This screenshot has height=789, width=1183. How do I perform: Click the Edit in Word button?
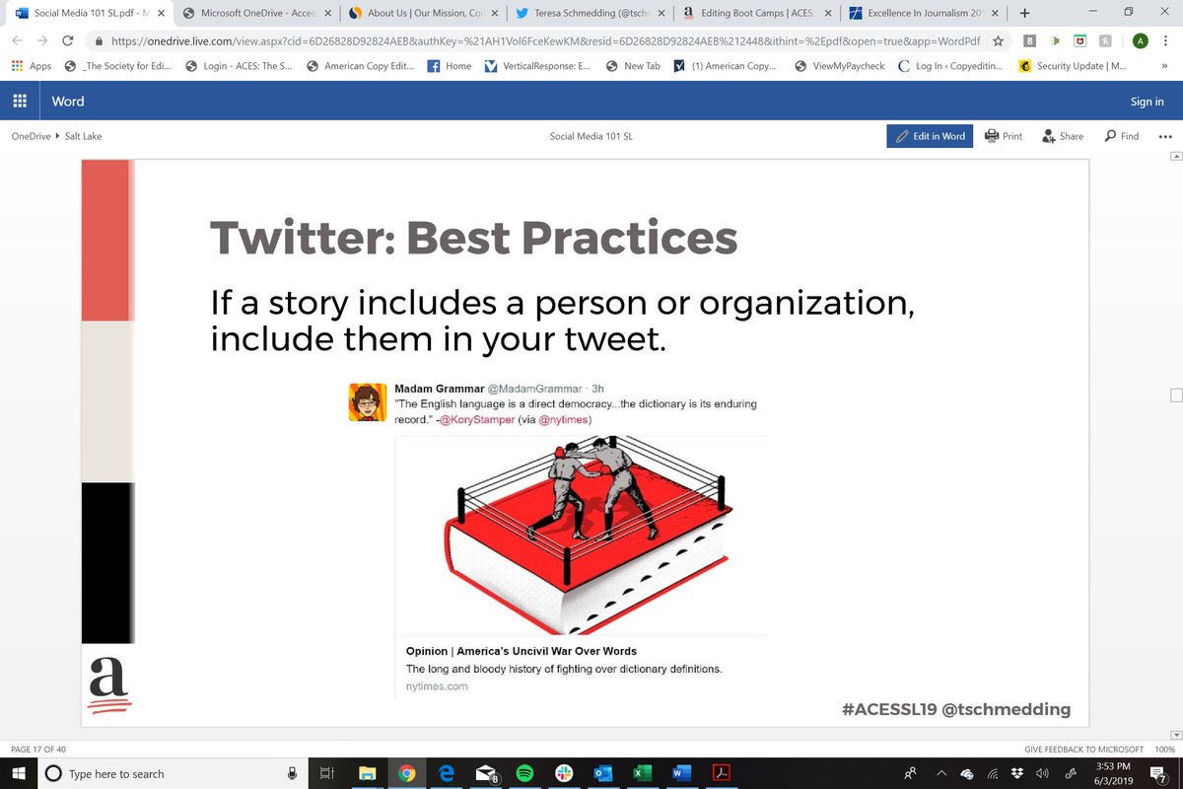click(930, 136)
